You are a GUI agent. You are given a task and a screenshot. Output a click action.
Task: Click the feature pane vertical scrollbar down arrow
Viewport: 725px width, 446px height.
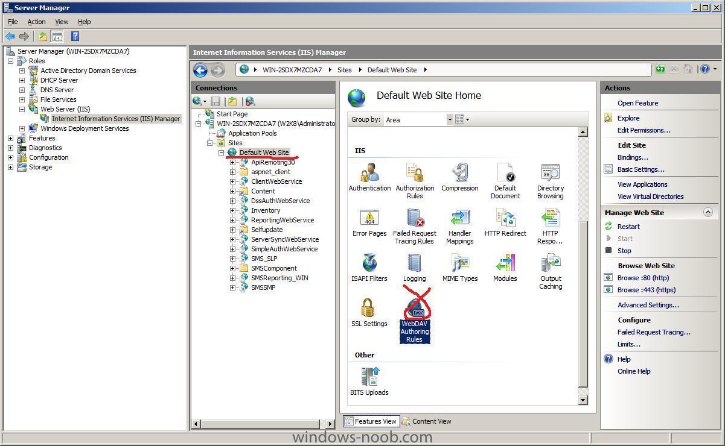(x=583, y=400)
